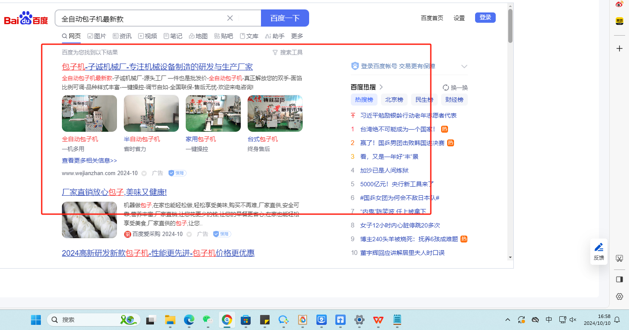Open sidebar settings gear icon
Viewport: 629px width, 330px height.
click(x=619, y=297)
